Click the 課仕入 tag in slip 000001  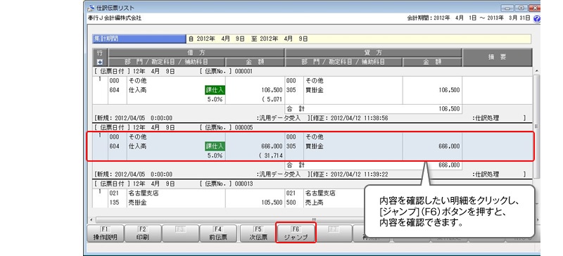tap(215, 90)
